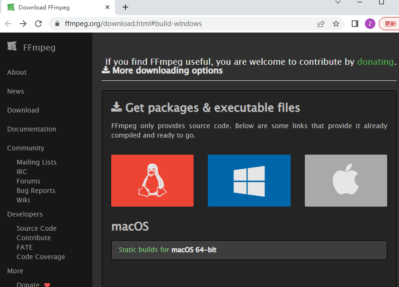The width and height of the screenshot is (399, 287).
Task: Click the share page icon in the address bar
Action: pyautogui.click(x=321, y=24)
